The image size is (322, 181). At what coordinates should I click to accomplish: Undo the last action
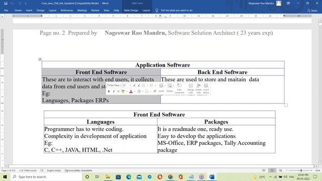tap(12, 4)
